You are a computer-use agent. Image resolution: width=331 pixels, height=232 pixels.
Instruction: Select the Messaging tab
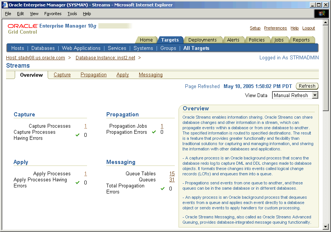(151, 74)
